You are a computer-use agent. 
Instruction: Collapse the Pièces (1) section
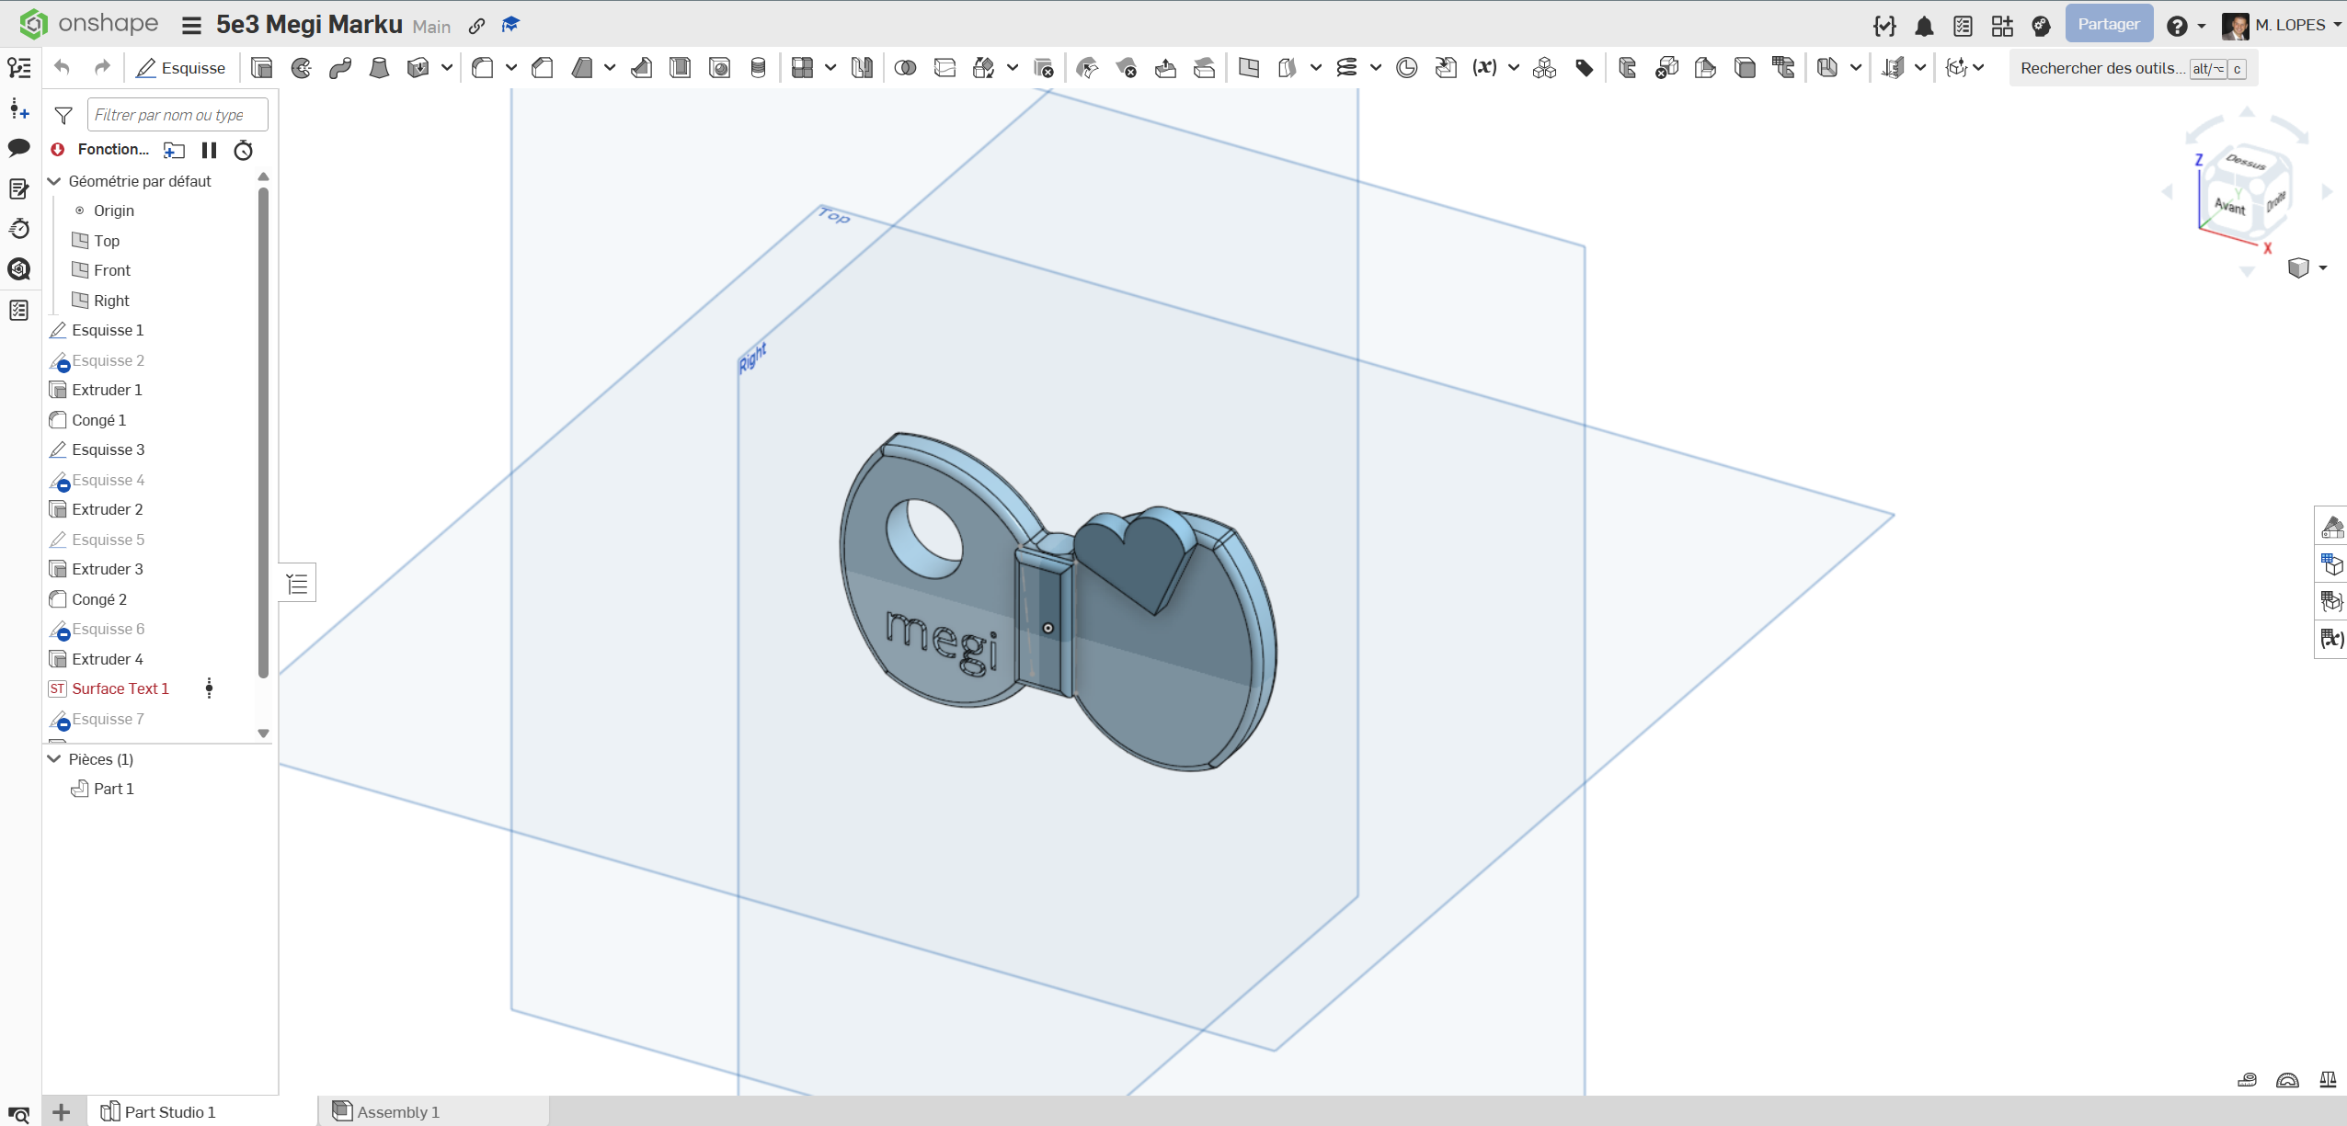coord(54,759)
